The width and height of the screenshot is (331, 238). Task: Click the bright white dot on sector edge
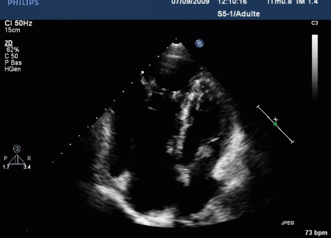(x=143, y=73)
